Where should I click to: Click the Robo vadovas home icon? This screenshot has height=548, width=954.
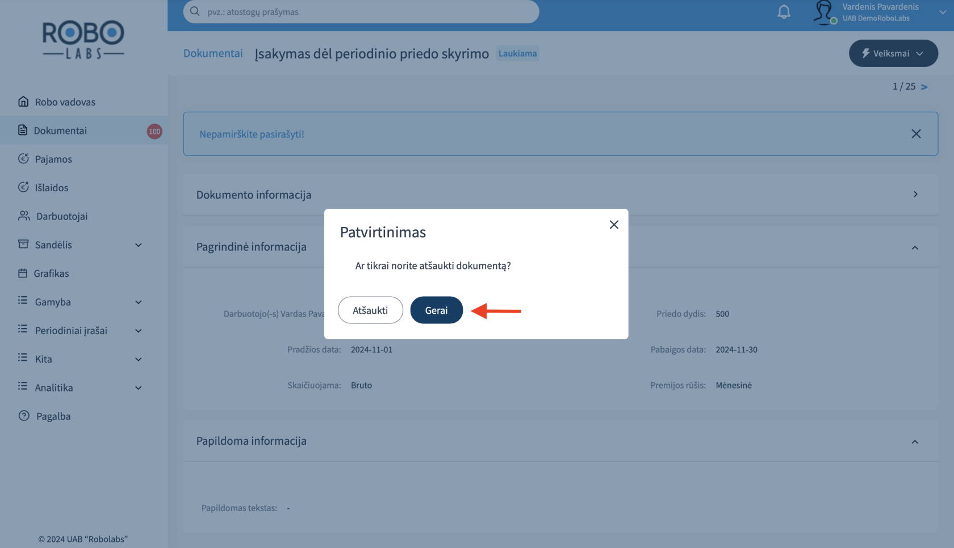[x=23, y=102]
